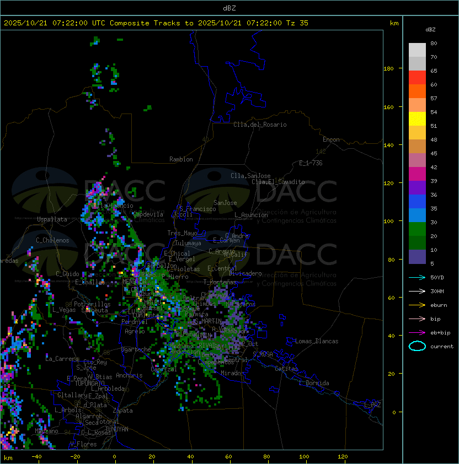The width and height of the screenshot is (459, 464).
Task: Click the 'La_Carrera' map label
Action: click(62, 359)
